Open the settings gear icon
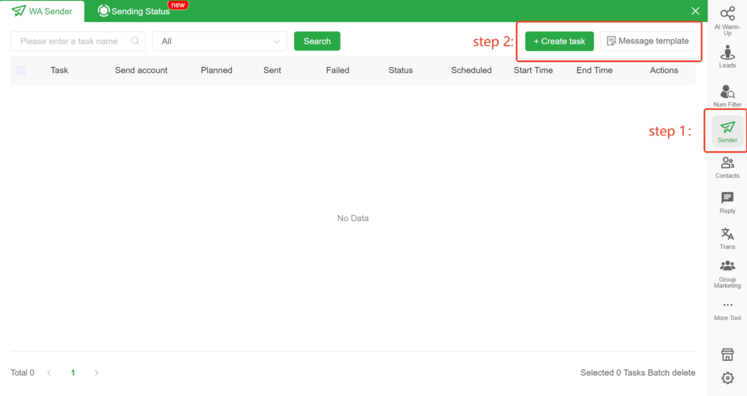This screenshot has height=396, width=747. pos(727,378)
